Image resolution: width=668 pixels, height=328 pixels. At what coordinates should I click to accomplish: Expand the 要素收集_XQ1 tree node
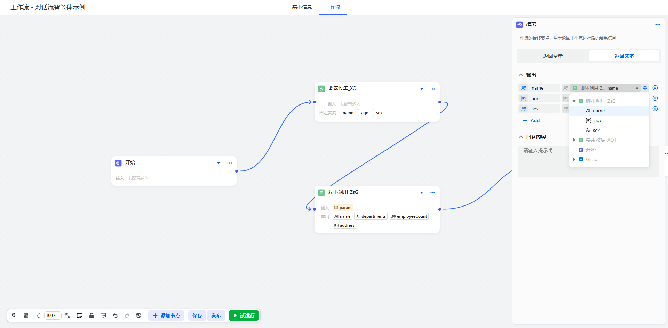pyautogui.click(x=574, y=140)
